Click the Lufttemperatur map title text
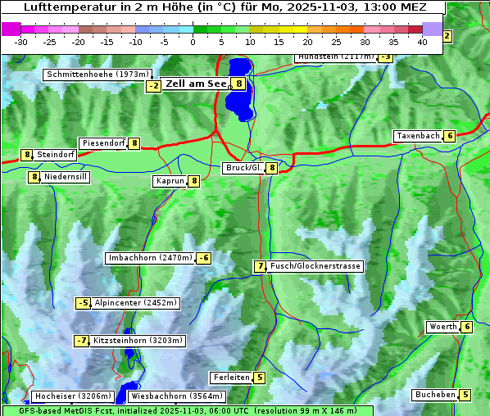 tap(225, 7)
